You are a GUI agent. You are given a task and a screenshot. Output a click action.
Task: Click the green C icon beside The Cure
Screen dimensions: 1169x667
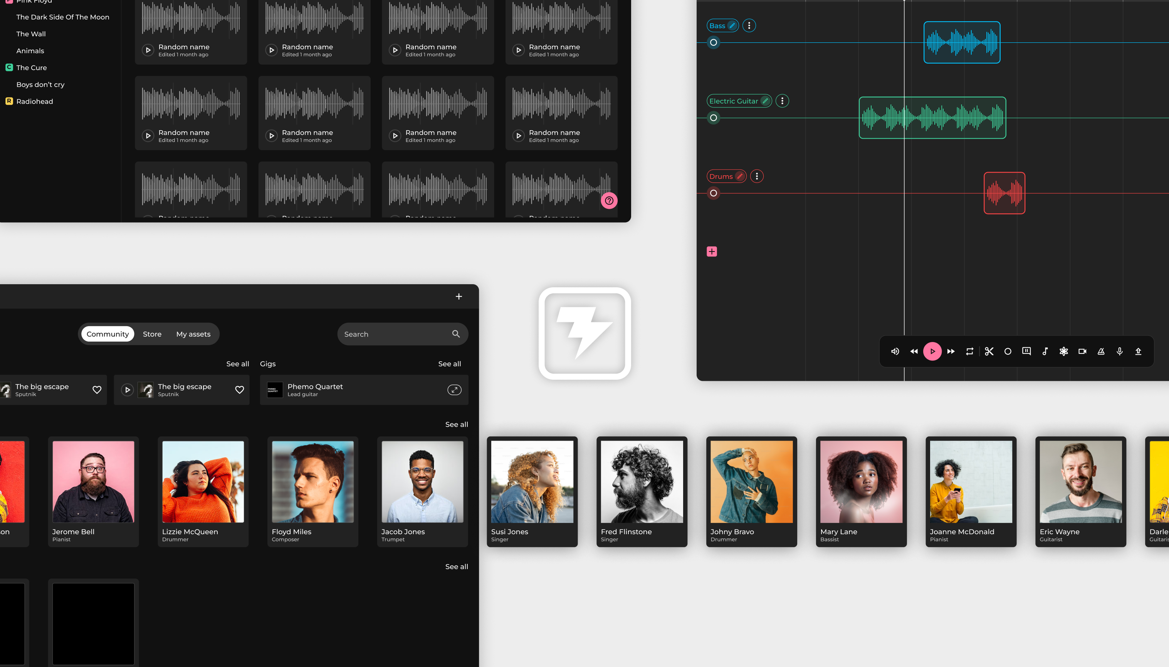[9, 67]
